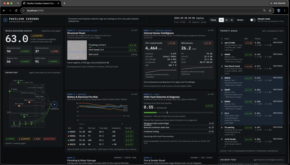This screenshot has height=165, width=290.
Task: Select the N facade node on swarm map
Action: [x=10, y=91]
